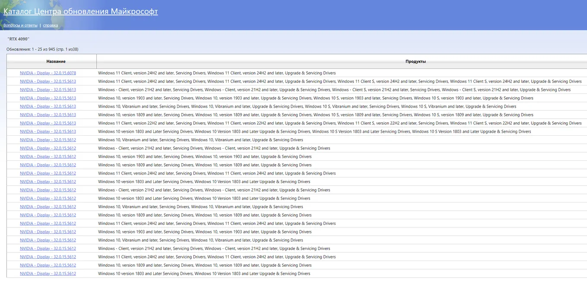
Task: Click products text listing Windows 10 S version 1809
Action: point(316,115)
